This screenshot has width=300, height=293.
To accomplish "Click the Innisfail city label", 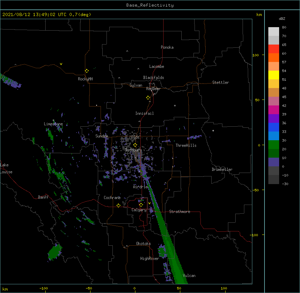I will (x=144, y=113).
